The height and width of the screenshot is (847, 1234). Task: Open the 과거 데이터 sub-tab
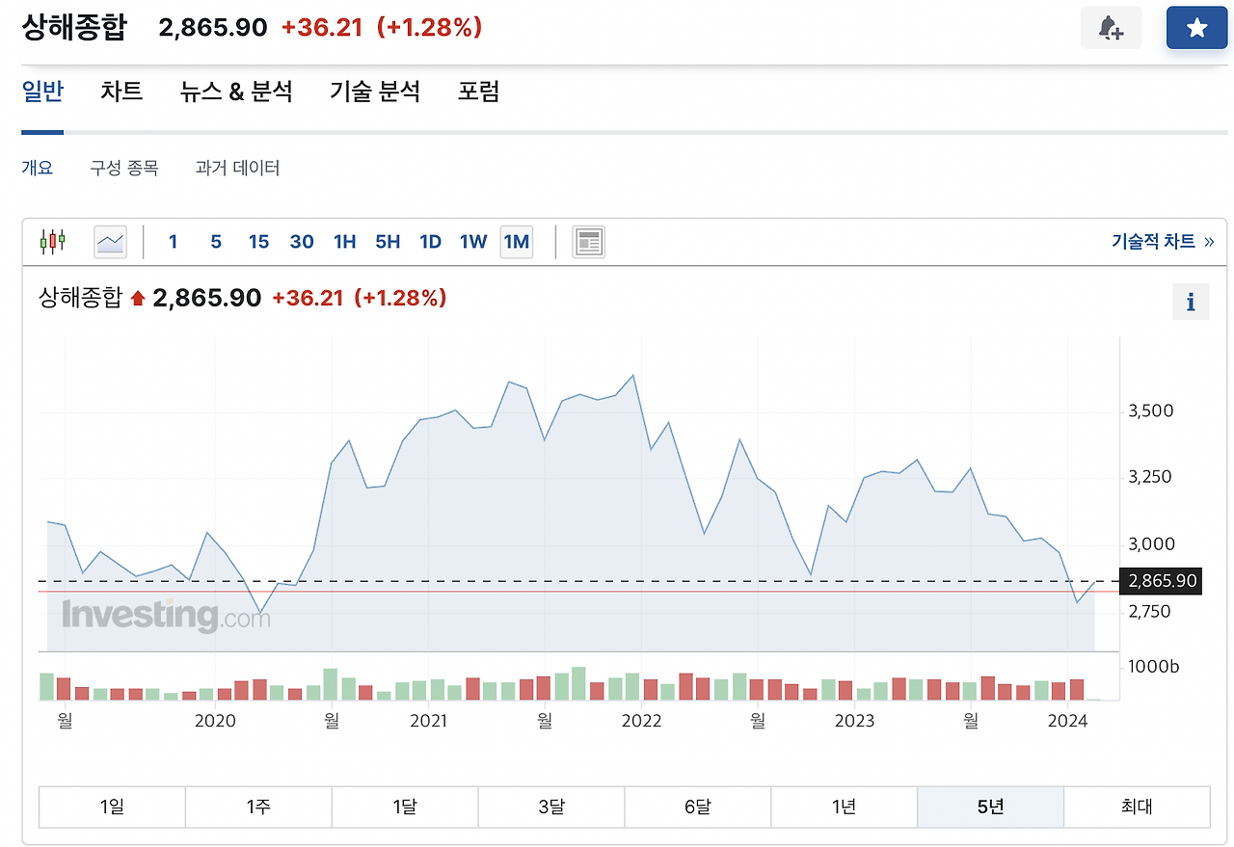(237, 168)
